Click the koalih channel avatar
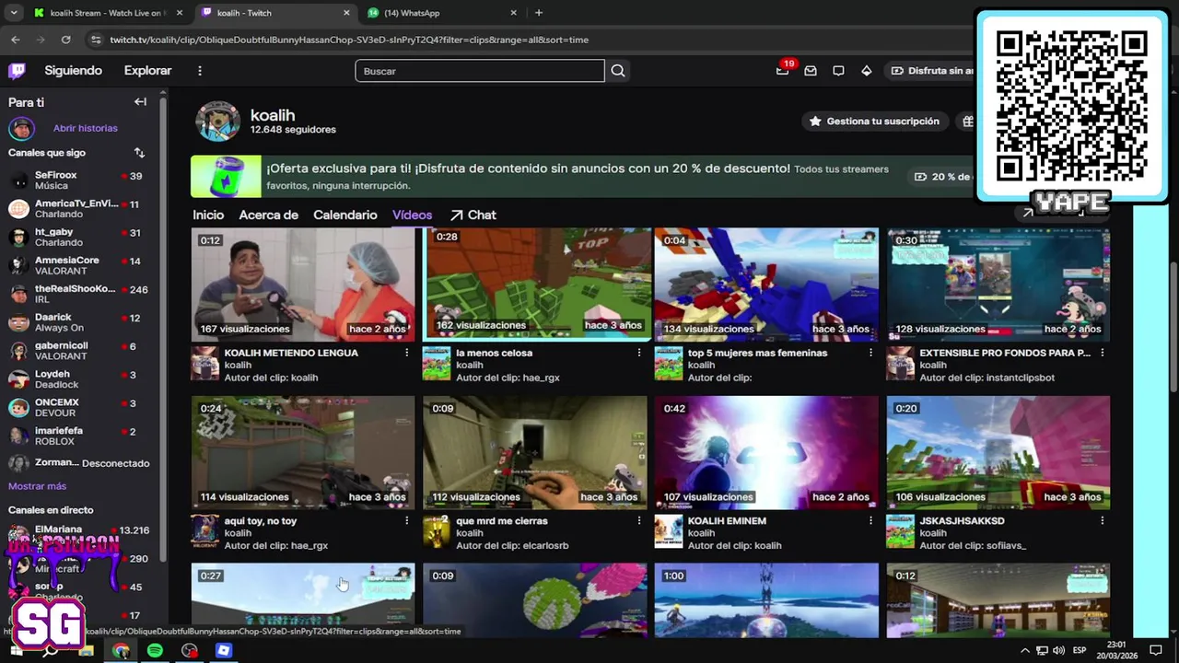The width and height of the screenshot is (1179, 663). [218, 122]
